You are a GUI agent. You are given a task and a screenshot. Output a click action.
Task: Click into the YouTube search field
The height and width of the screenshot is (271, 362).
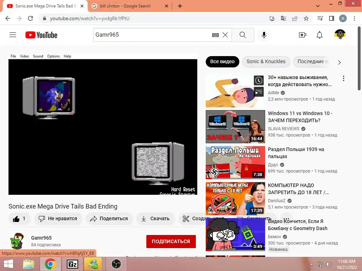[x=152, y=35]
